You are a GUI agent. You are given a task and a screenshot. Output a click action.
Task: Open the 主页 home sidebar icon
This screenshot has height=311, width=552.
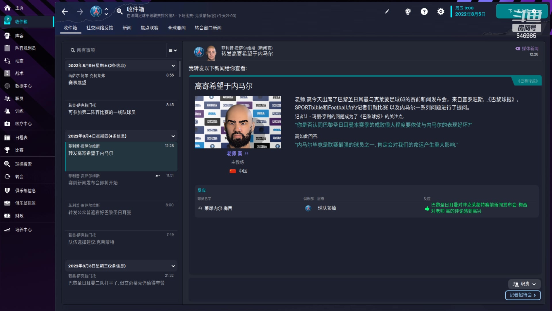click(x=7, y=8)
